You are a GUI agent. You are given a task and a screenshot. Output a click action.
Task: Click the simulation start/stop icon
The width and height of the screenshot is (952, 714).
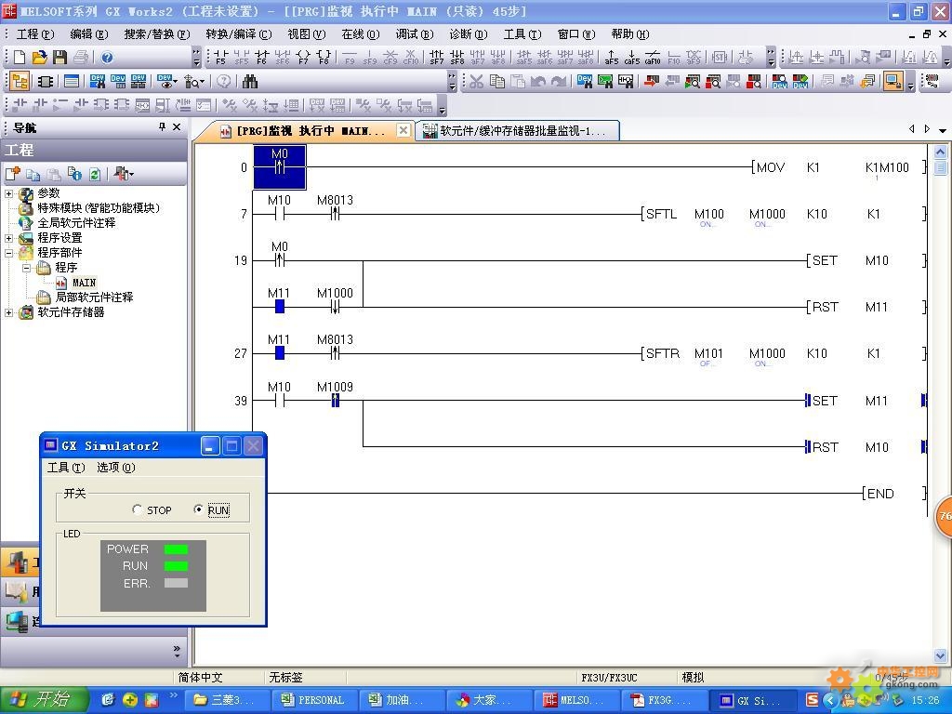tap(893, 81)
